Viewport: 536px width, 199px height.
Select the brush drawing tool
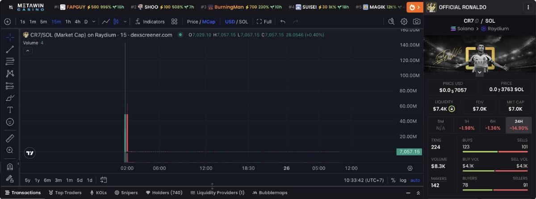pos(10,98)
